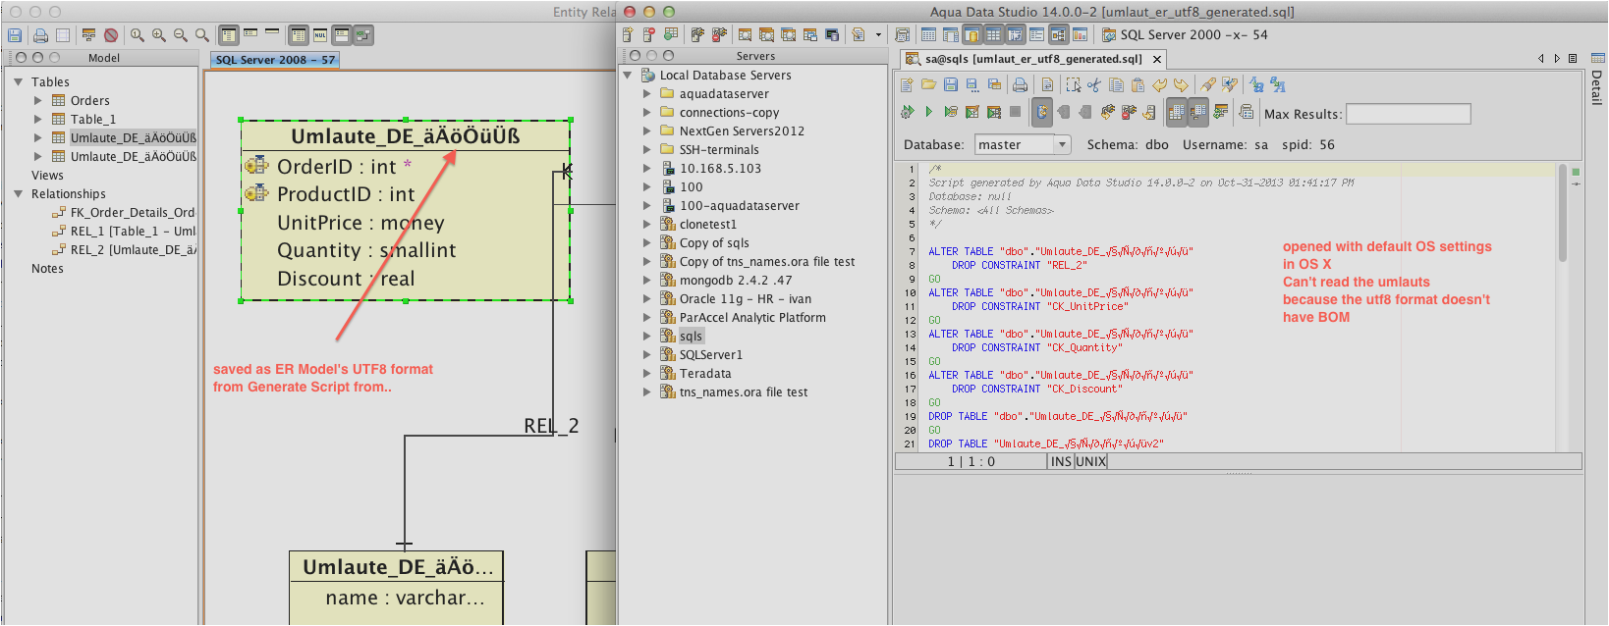Expand the mongodb 2.4.2 .47 server
The height and width of the screenshot is (626, 1609).
[x=647, y=281]
